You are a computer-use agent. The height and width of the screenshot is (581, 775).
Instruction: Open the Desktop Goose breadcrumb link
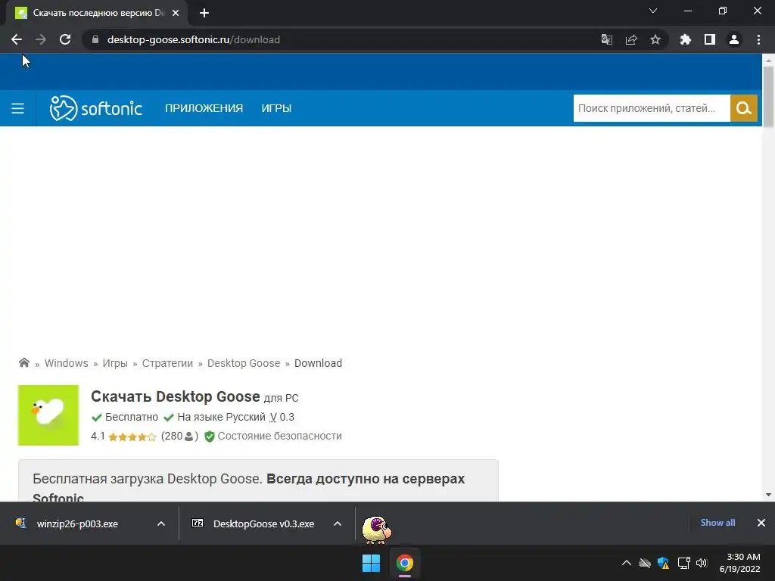point(244,363)
